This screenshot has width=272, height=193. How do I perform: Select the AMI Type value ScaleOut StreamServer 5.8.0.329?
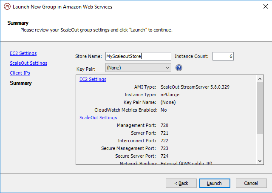(195, 87)
